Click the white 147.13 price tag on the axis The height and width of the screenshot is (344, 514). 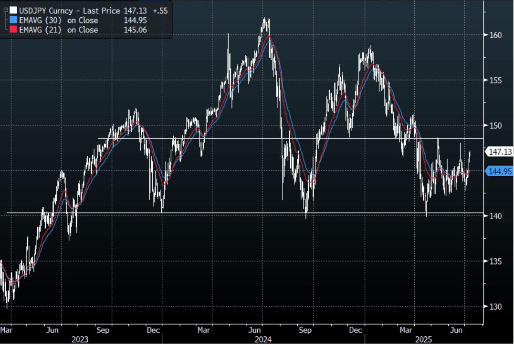pos(499,152)
